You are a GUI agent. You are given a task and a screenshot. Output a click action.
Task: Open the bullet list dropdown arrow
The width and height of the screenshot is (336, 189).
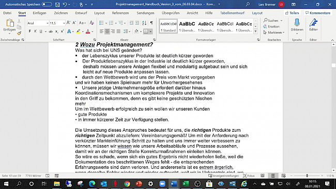(106, 23)
